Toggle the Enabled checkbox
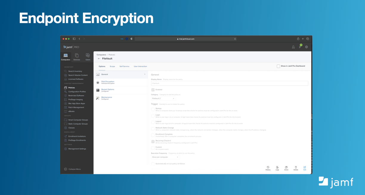 [x=153, y=90]
